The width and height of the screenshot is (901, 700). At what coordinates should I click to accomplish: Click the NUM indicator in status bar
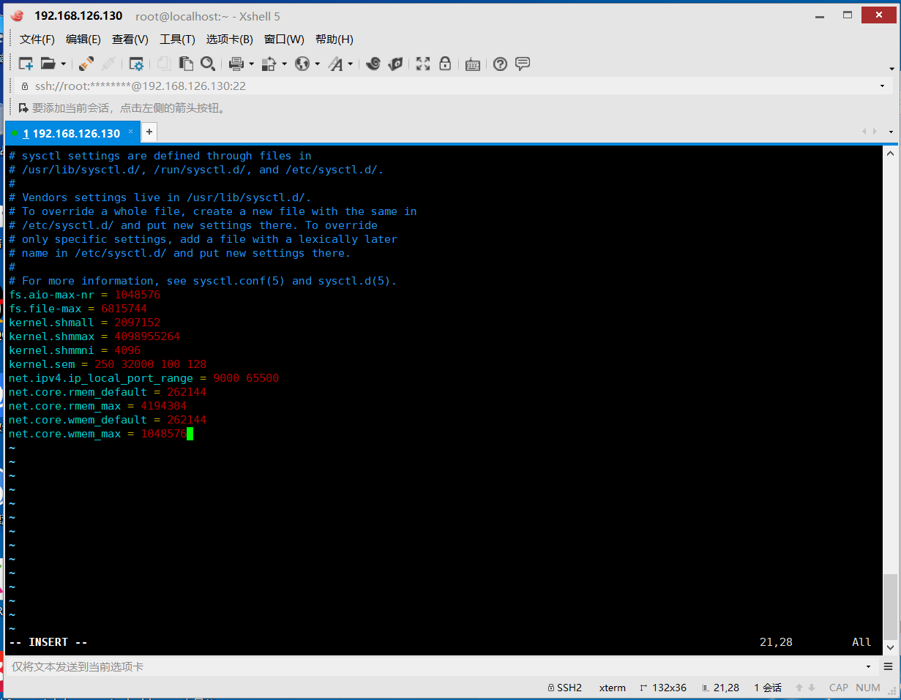click(x=868, y=688)
